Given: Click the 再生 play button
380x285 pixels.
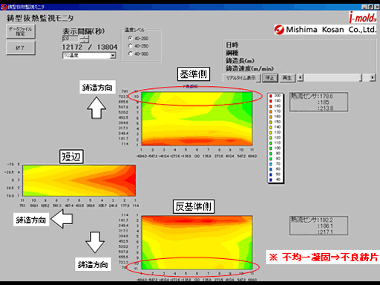Looking at the screenshot, I should coord(287,78).
